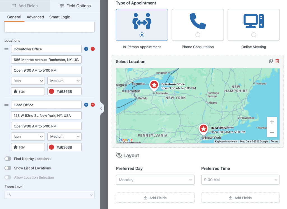This screenshot has width=287, height=209.
Task: Open the Terms link on the map
Action: 274,141
